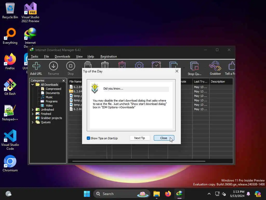Open the Help menu
The width and height of the screenshot is (266, 200).
91,57
